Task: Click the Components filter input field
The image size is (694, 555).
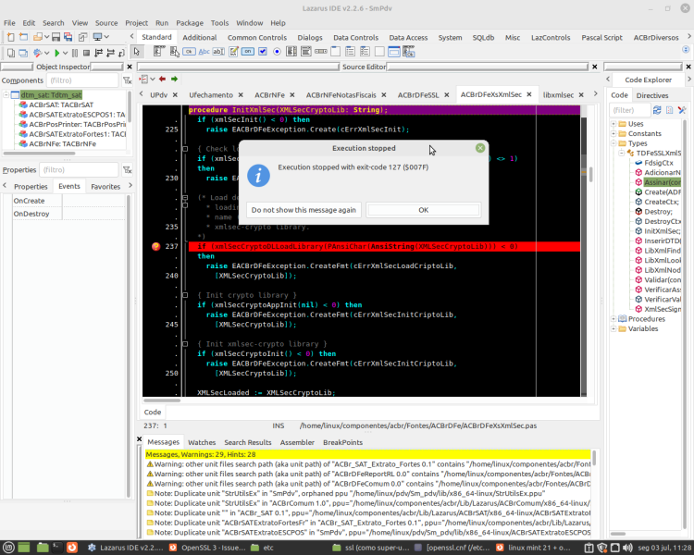Action: click(82, 80)
